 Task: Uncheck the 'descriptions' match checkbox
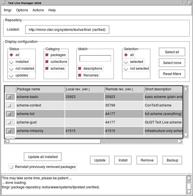[x=80, y=69]
